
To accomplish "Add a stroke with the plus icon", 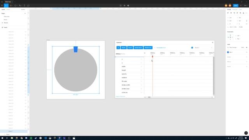I will [247, 57].
